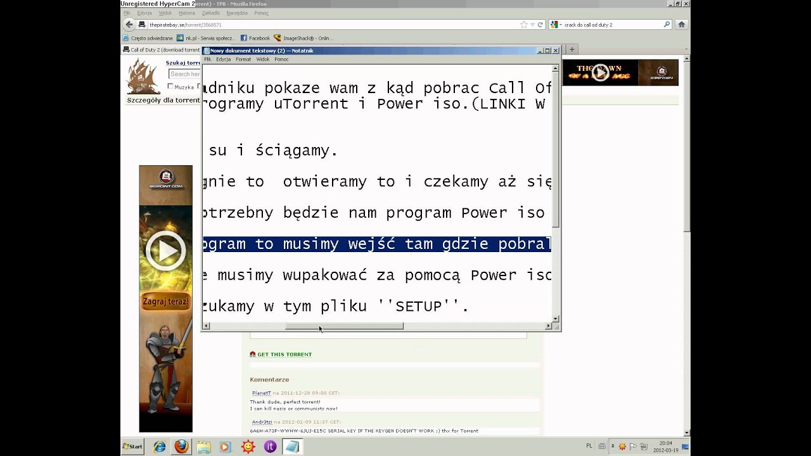Open the Start menu
The height and width of the screenshot is (456, 811).
point(132,446)
